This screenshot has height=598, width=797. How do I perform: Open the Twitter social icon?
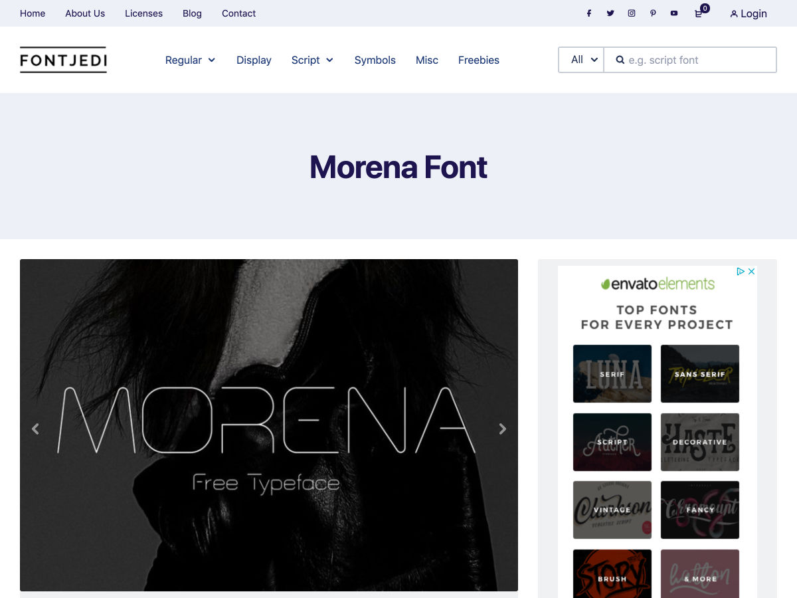pos(610,13)
